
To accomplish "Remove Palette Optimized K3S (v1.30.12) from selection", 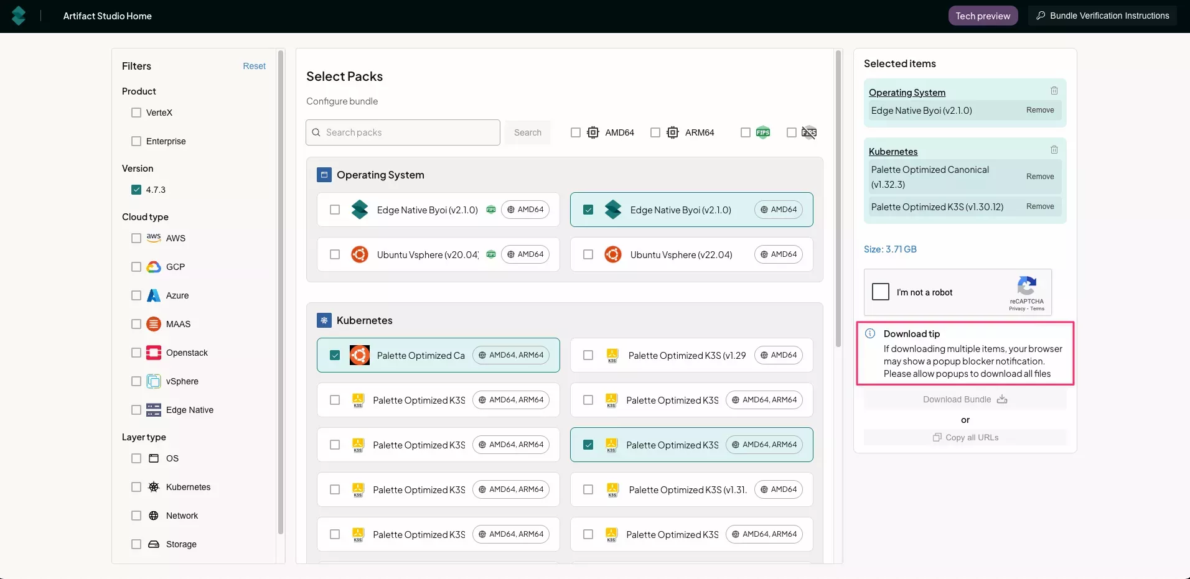I will tap(1040, 206).
